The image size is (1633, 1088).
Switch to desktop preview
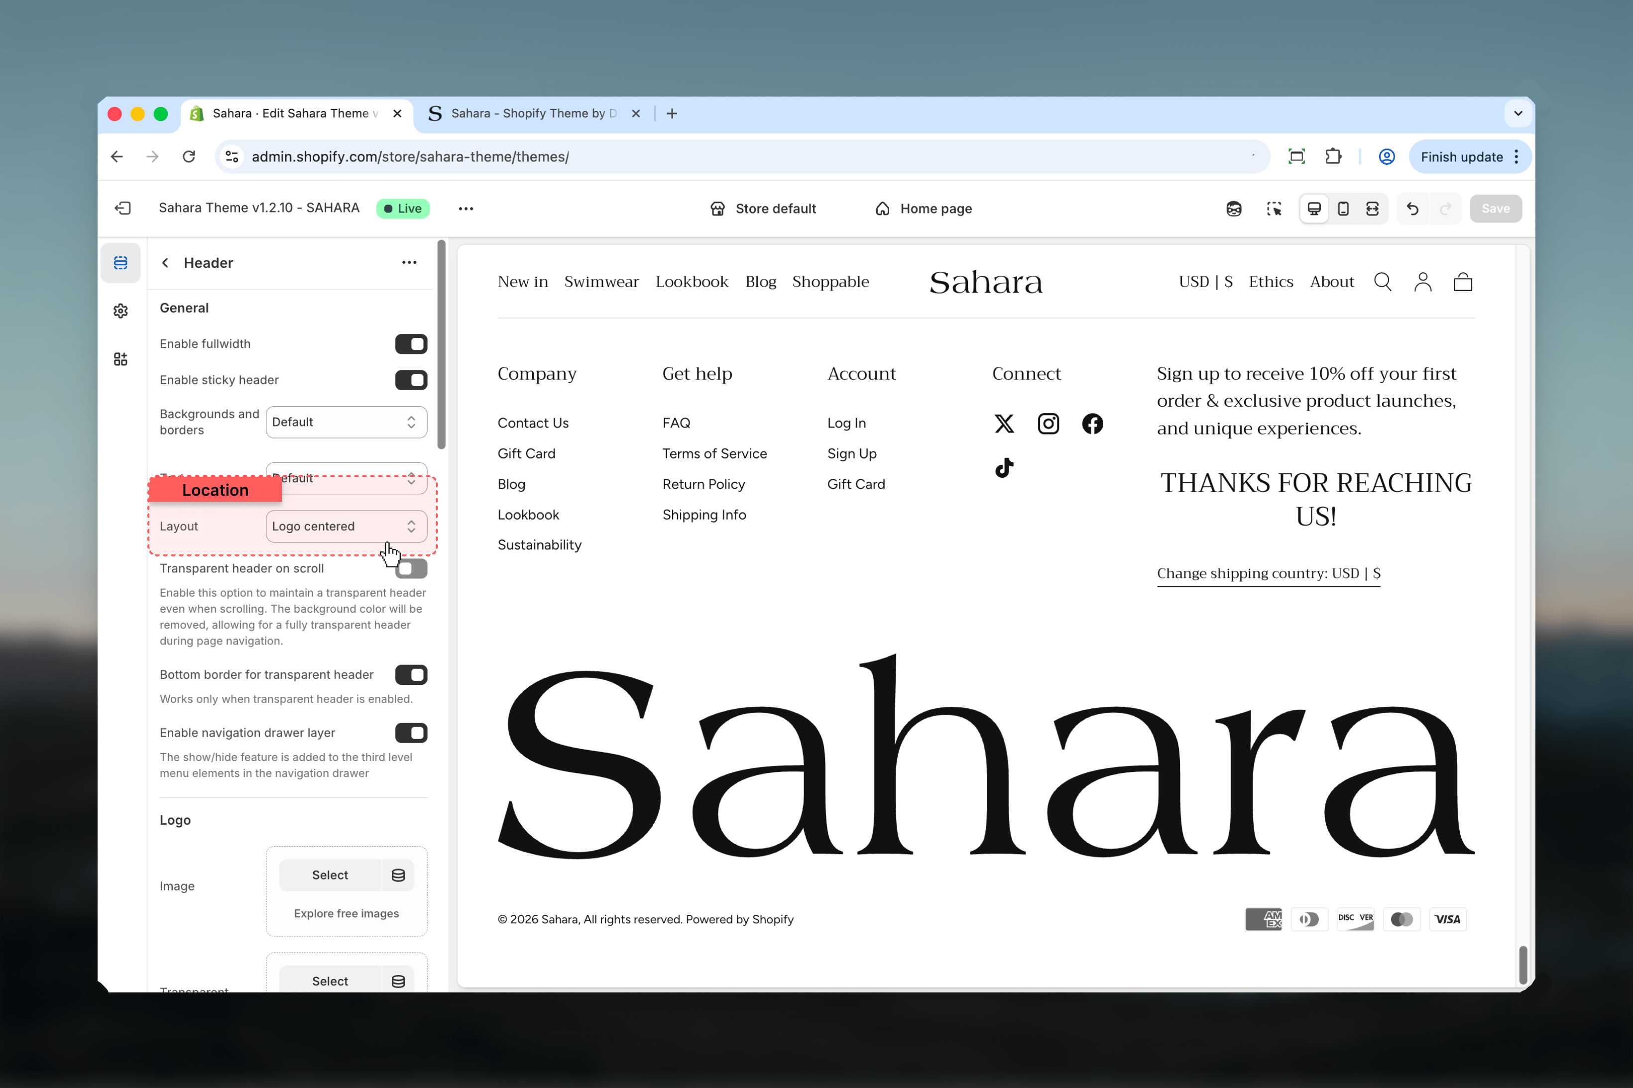1314,208
